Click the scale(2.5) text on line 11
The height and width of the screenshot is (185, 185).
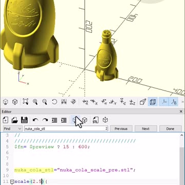point(29,181)
